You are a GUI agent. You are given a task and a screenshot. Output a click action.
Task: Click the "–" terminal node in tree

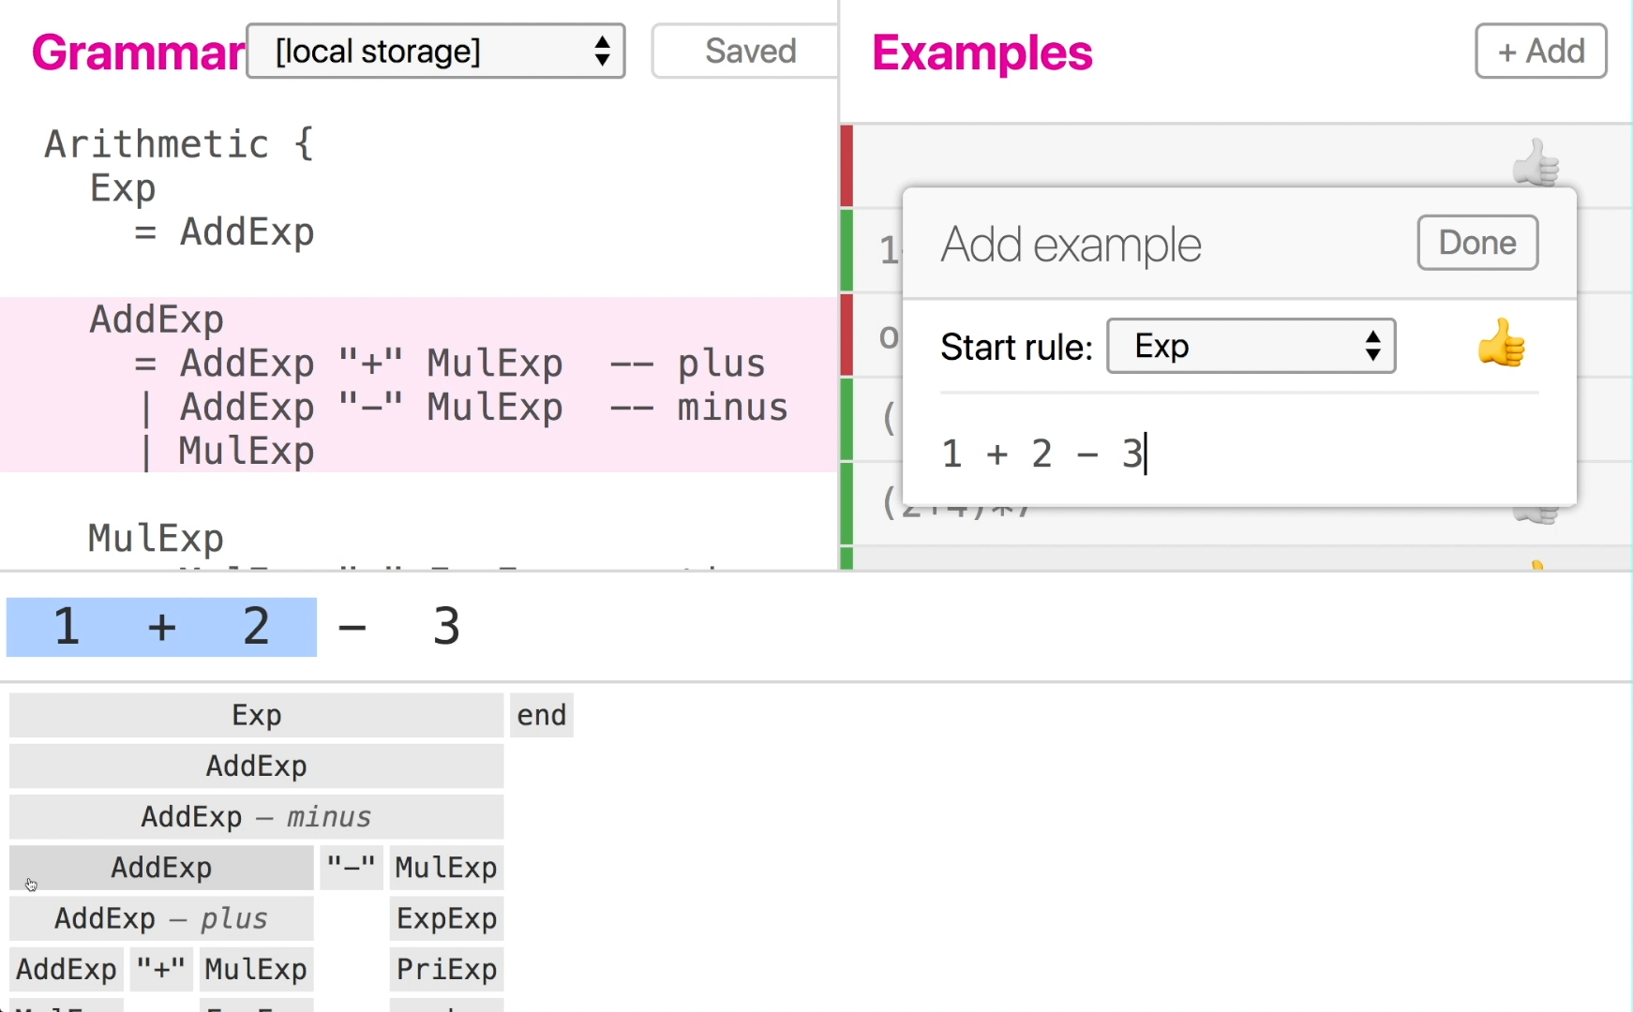coord(351,868)
